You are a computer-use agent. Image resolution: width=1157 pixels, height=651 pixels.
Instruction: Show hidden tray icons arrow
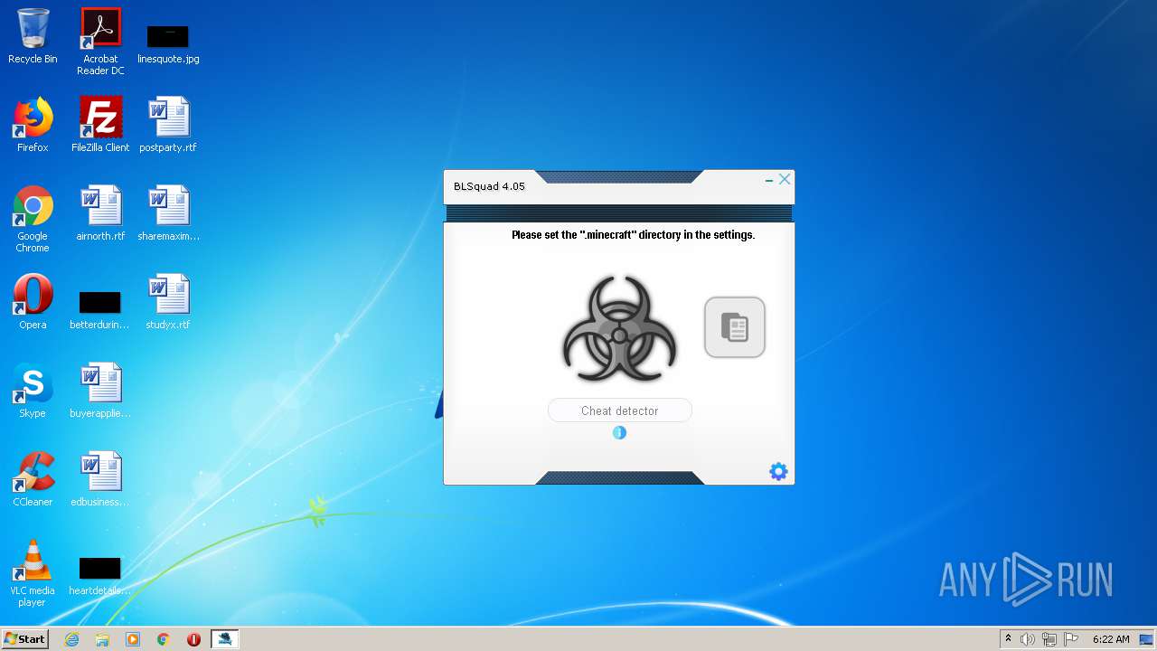[1008, 639]
